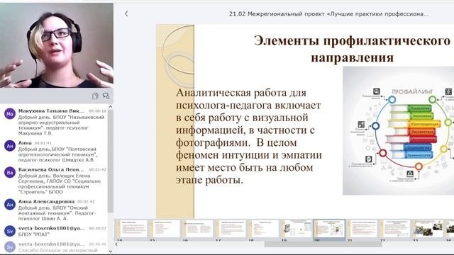
Task: Select Анна Александровна's avatar icon
Action: 9,205
